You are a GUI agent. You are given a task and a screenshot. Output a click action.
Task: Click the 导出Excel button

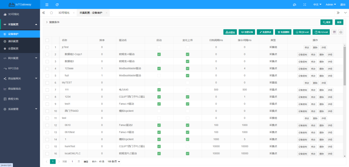point(302,32)
